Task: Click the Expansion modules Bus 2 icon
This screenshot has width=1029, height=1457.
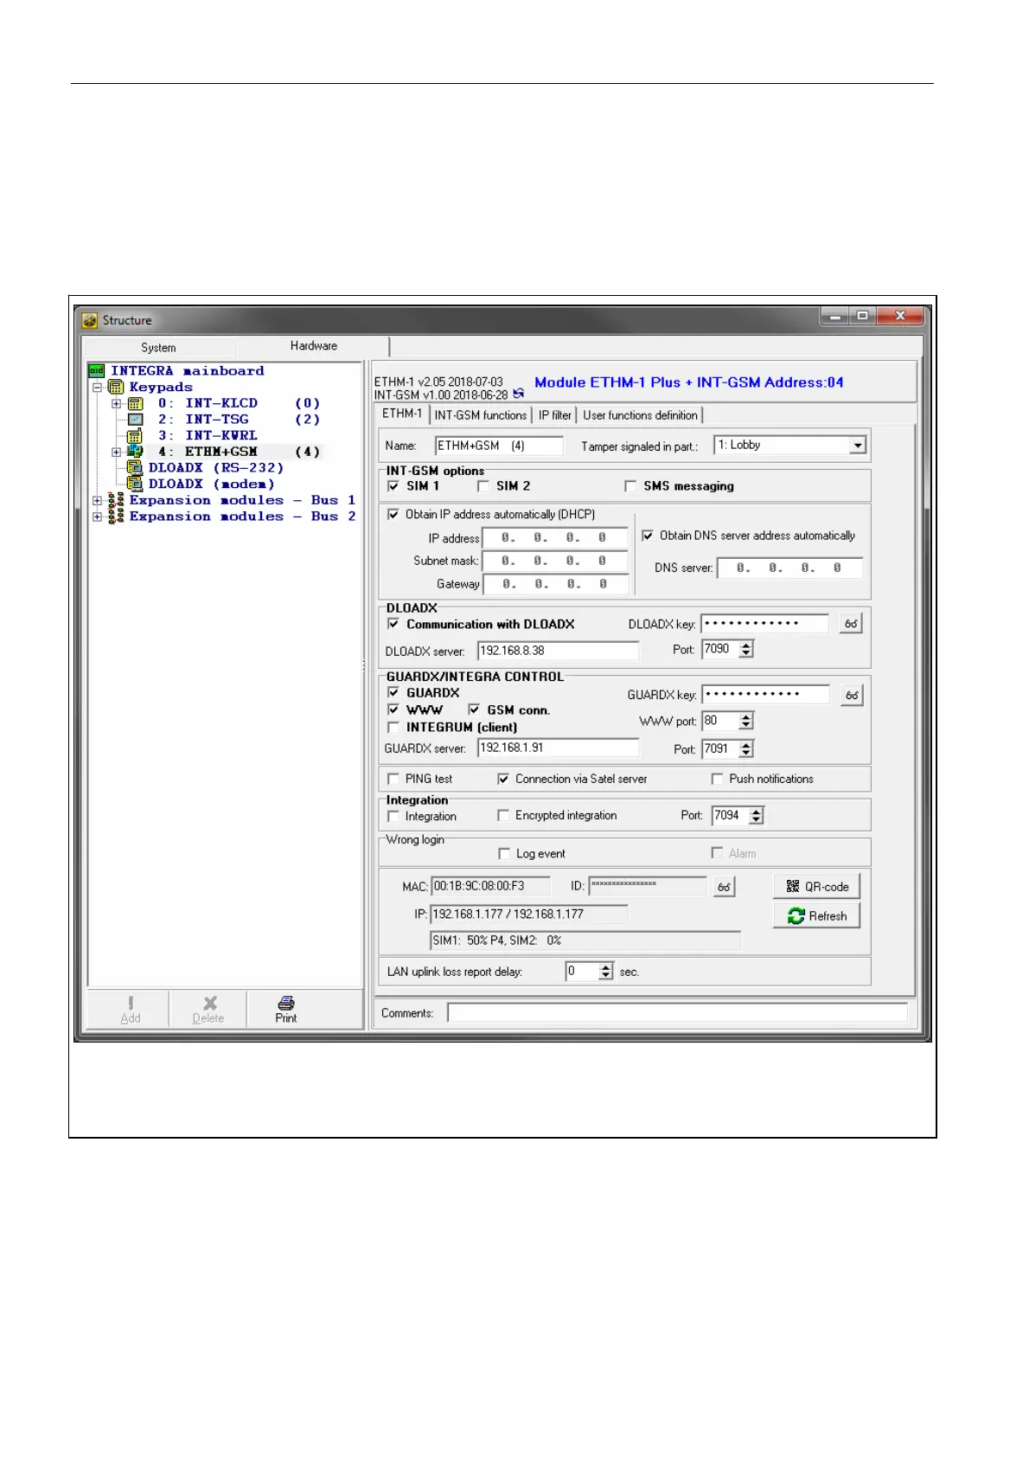Action: point(116,517)
